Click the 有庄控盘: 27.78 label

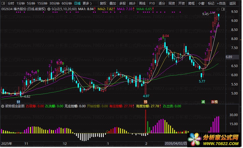121,106
